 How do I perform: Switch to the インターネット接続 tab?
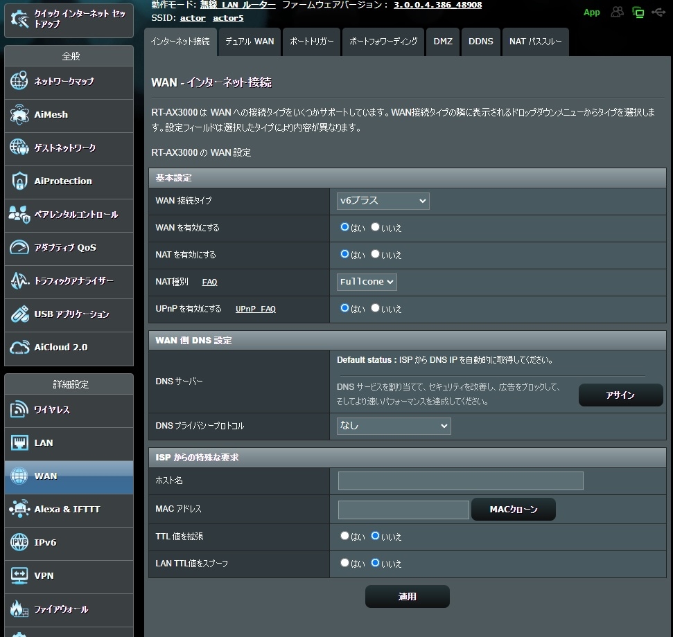click(x=180, y=42)
